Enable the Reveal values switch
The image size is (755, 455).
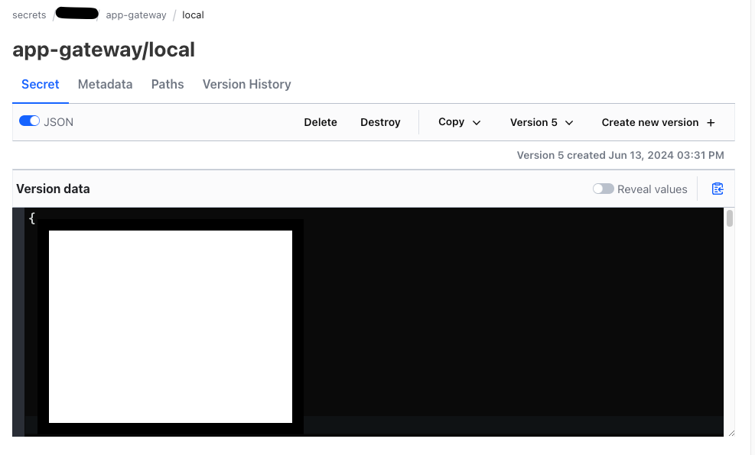(604, 189)
